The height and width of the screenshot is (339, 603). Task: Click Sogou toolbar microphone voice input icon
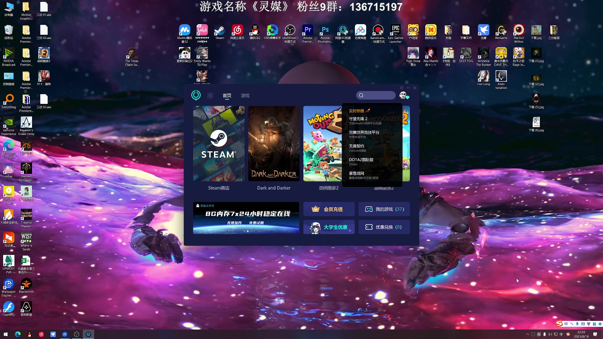(x=577, y=324)
